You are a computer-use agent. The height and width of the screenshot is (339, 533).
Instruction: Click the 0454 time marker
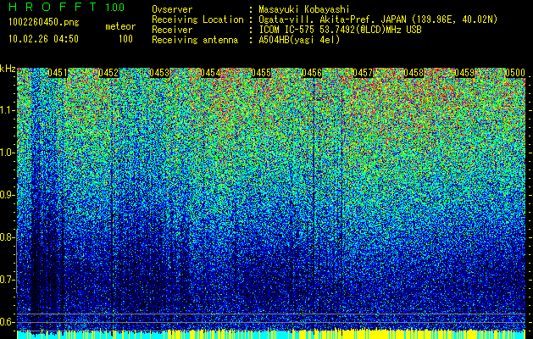click(210, 73)
